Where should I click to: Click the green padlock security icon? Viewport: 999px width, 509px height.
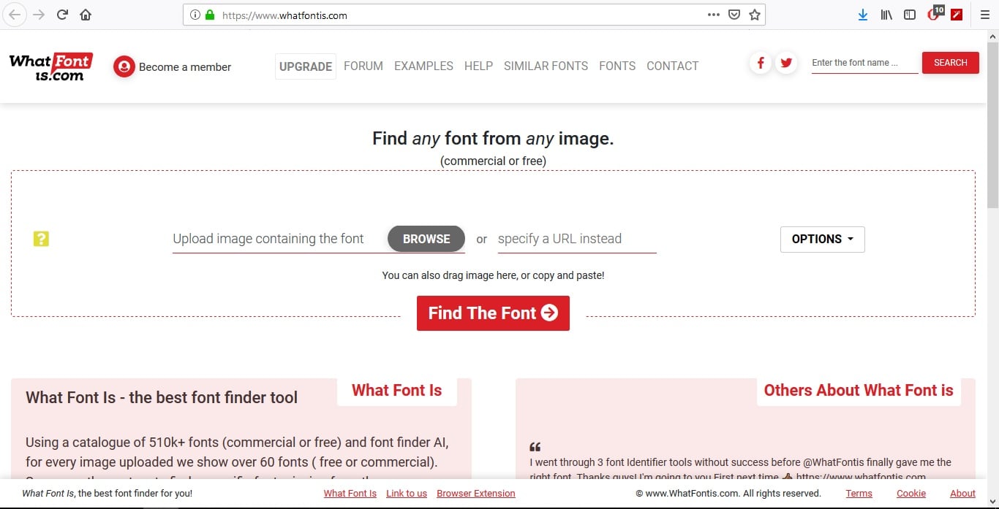[210, 15]
